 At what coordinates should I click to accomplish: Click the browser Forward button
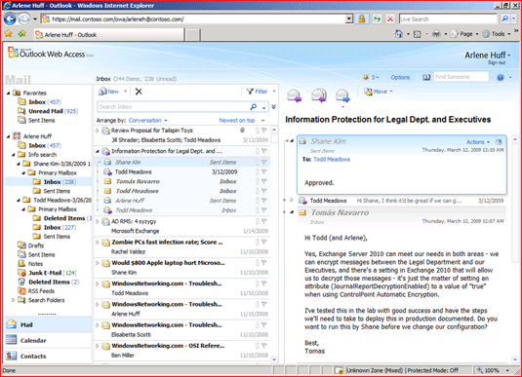[x=24, y=19]
